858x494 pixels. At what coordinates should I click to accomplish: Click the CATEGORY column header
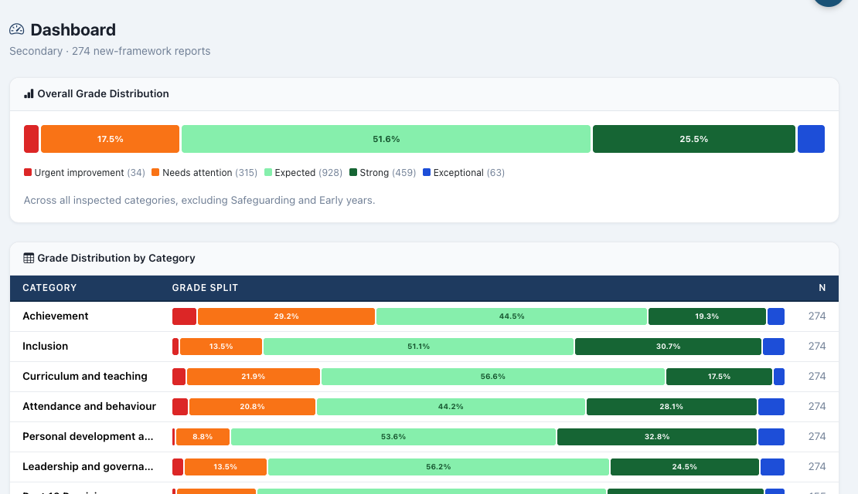(x=49, y=288)
